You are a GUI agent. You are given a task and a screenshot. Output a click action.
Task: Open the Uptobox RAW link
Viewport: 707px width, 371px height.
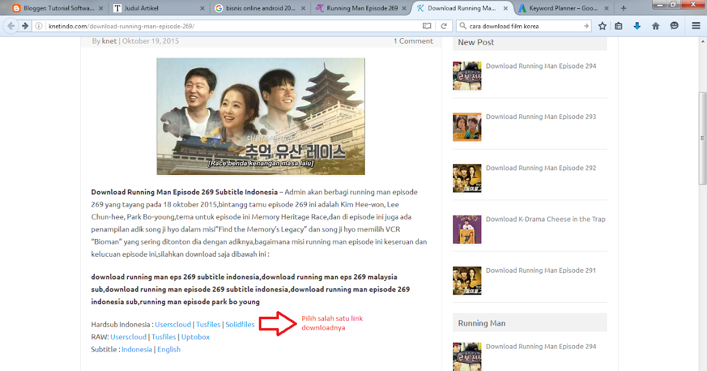click(x=196, y=337)
